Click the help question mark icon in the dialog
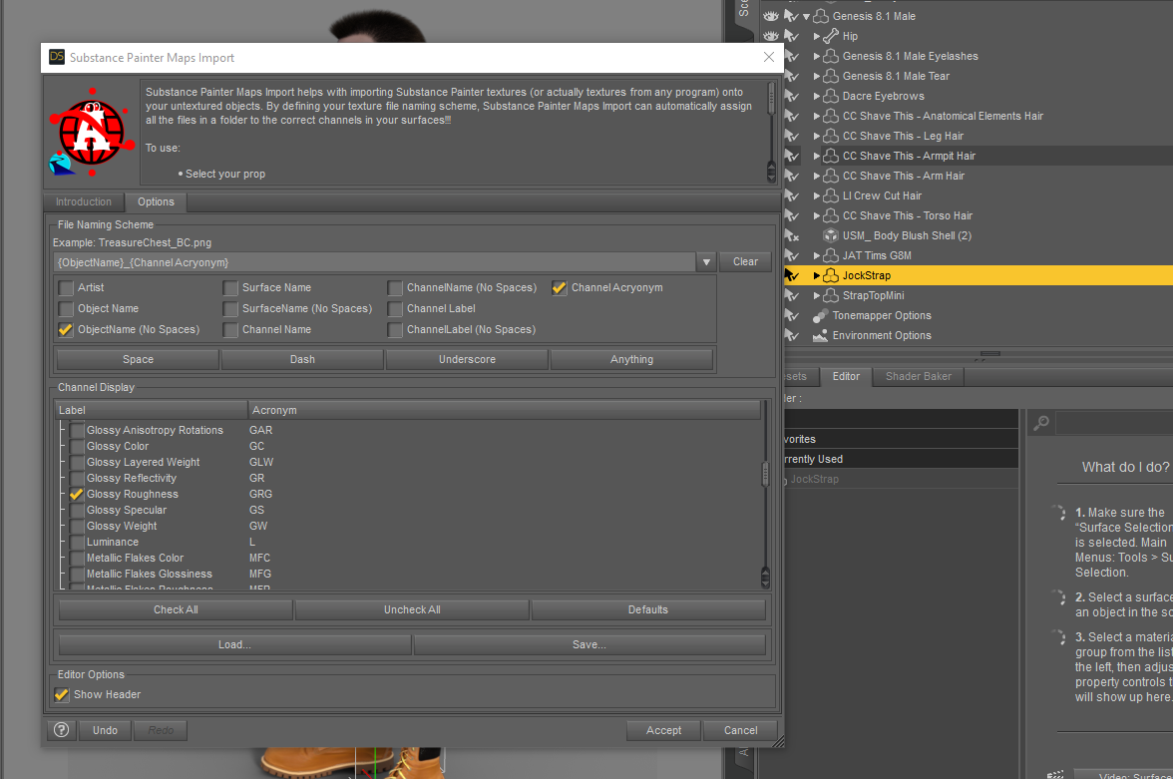This screenshot has width=1173, height=779. [62, 729]
